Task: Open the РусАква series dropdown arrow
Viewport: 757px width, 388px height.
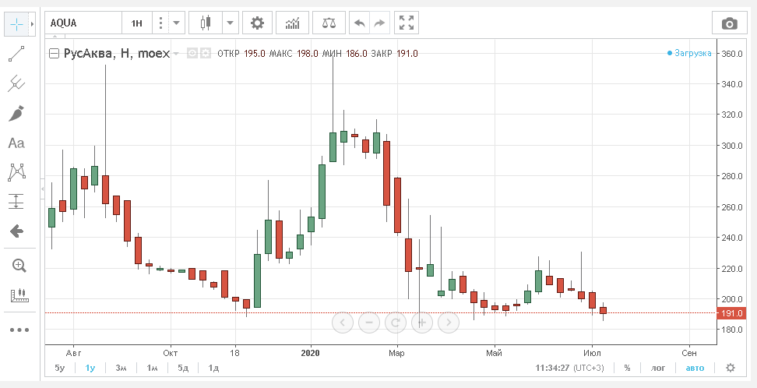Action: pyautogui.click(x=176, y=53)
